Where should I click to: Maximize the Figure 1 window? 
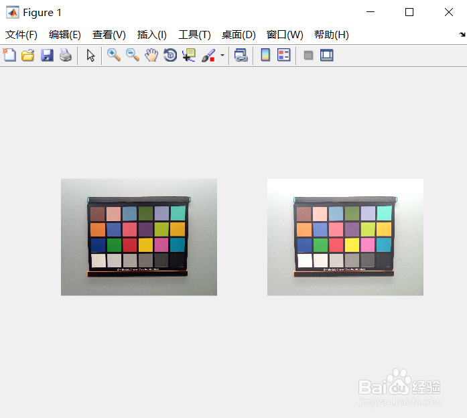point(409,12)
